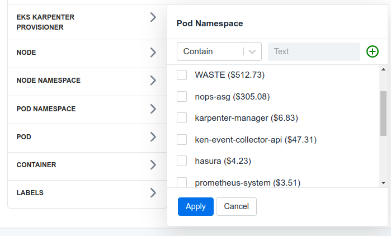Expand the Labels chevron arrow

pos(153,192)
